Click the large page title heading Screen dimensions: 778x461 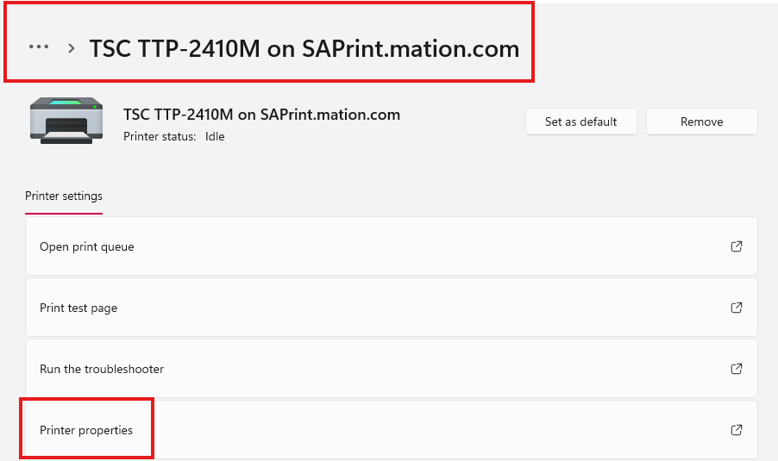tap(304, 48)
